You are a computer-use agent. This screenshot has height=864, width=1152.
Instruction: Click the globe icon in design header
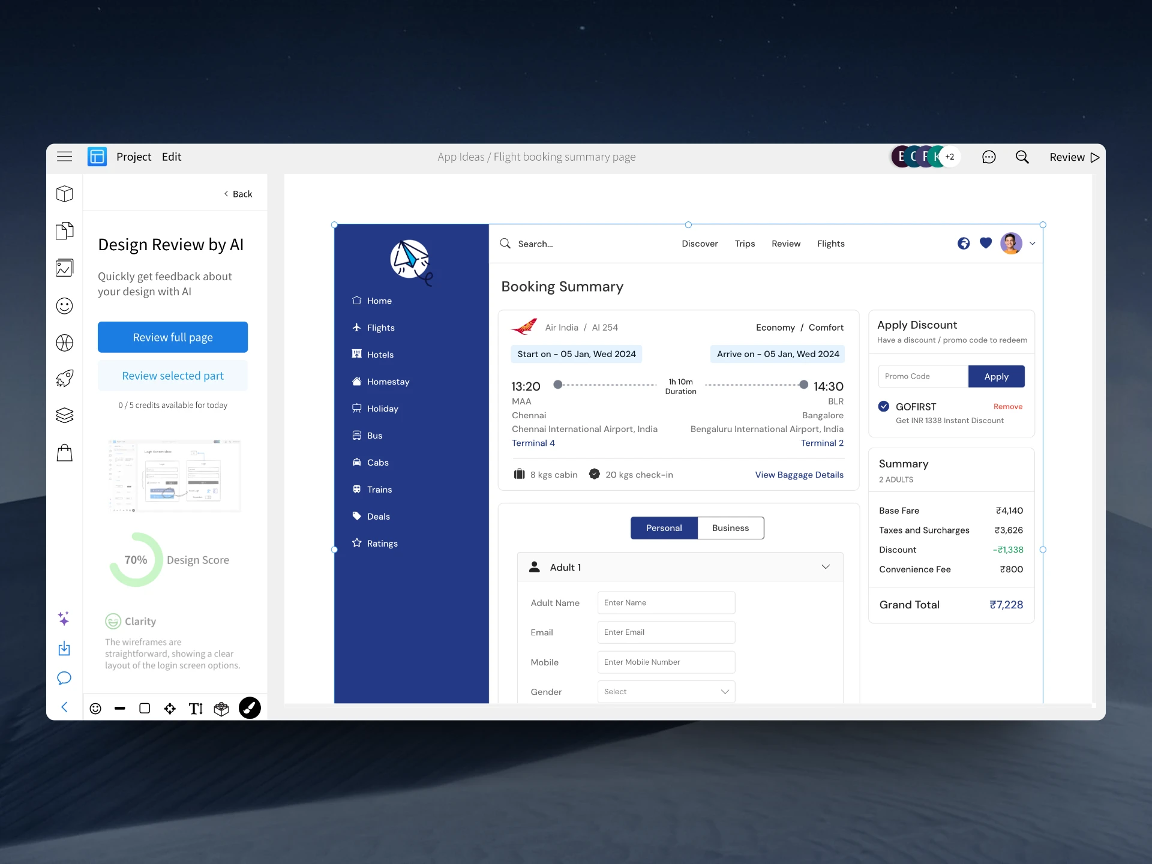click(964, 243)
